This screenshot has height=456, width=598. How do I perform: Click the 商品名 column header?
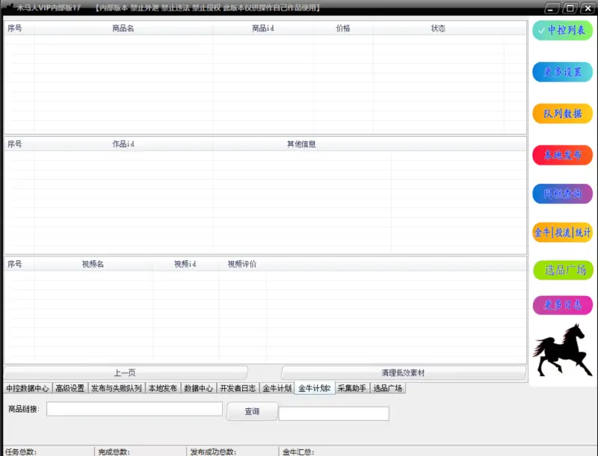click(x=123, y=28)
